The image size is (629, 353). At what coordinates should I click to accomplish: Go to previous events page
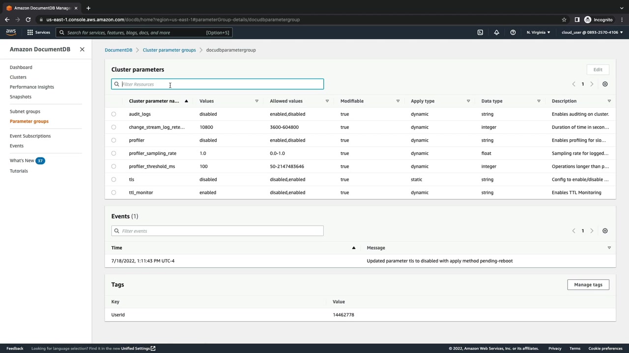(573, 231)
